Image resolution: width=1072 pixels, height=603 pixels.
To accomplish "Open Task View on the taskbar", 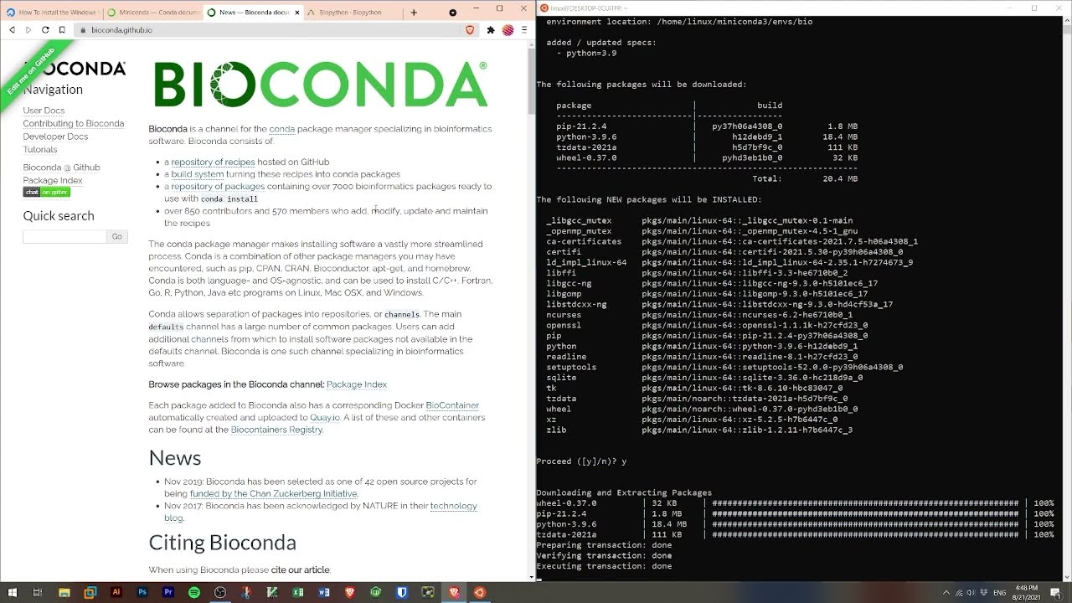I will [37, 592].
